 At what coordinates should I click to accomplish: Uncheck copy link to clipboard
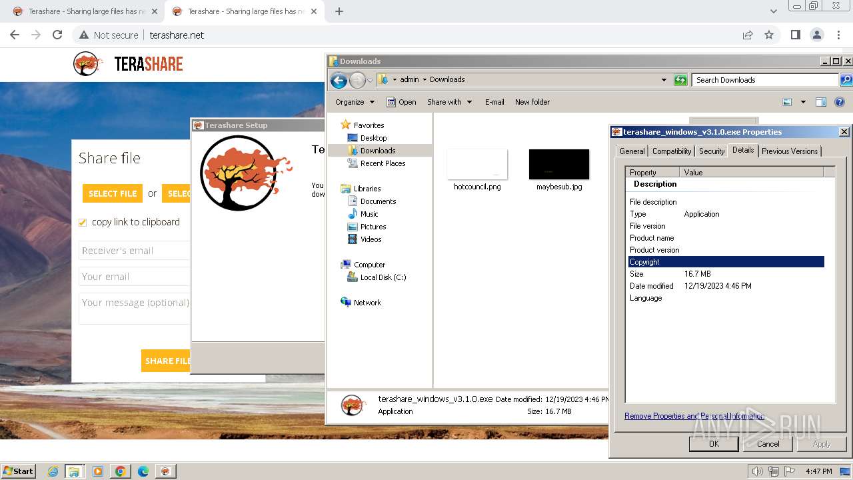coord(83,223)
